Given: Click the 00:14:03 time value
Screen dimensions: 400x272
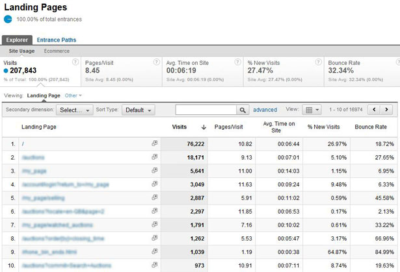Looking at the screenshot, I should click(x=288, y=171).
